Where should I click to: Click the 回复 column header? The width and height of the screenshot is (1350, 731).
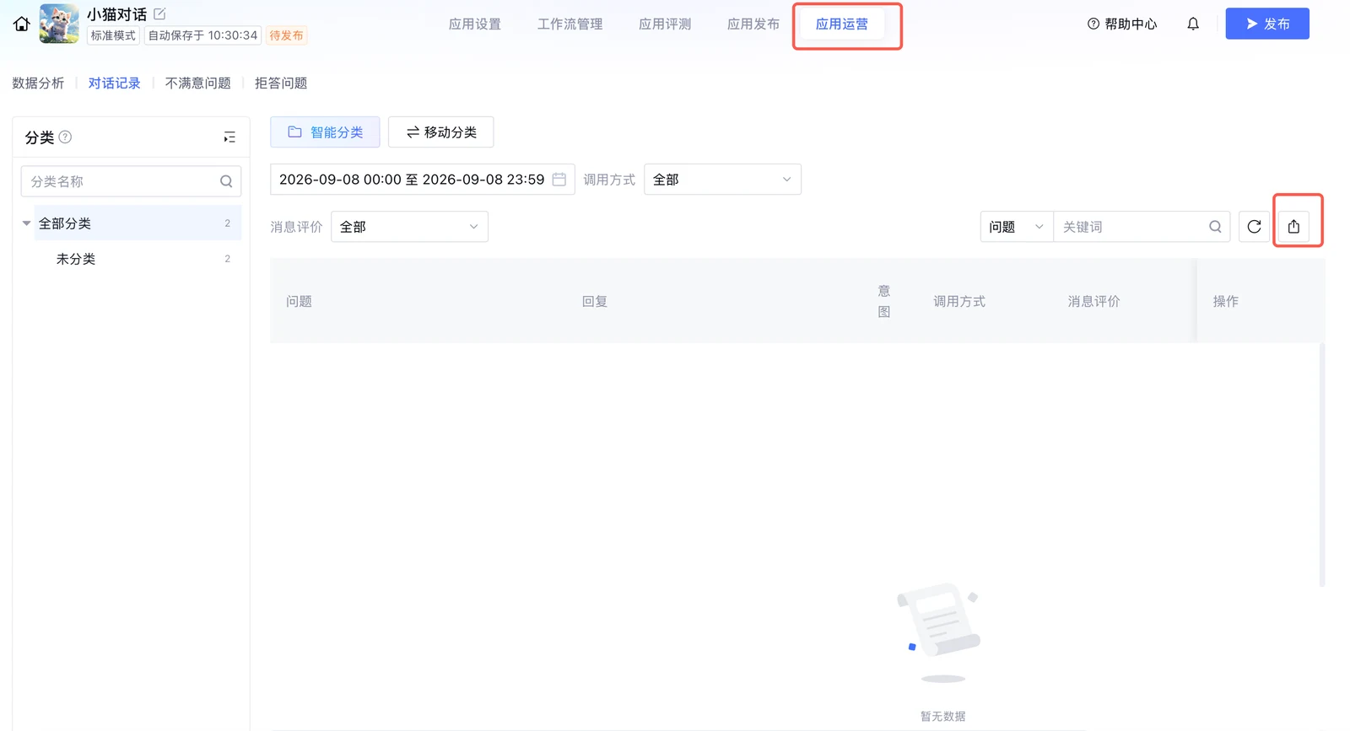tap(595, 301)
